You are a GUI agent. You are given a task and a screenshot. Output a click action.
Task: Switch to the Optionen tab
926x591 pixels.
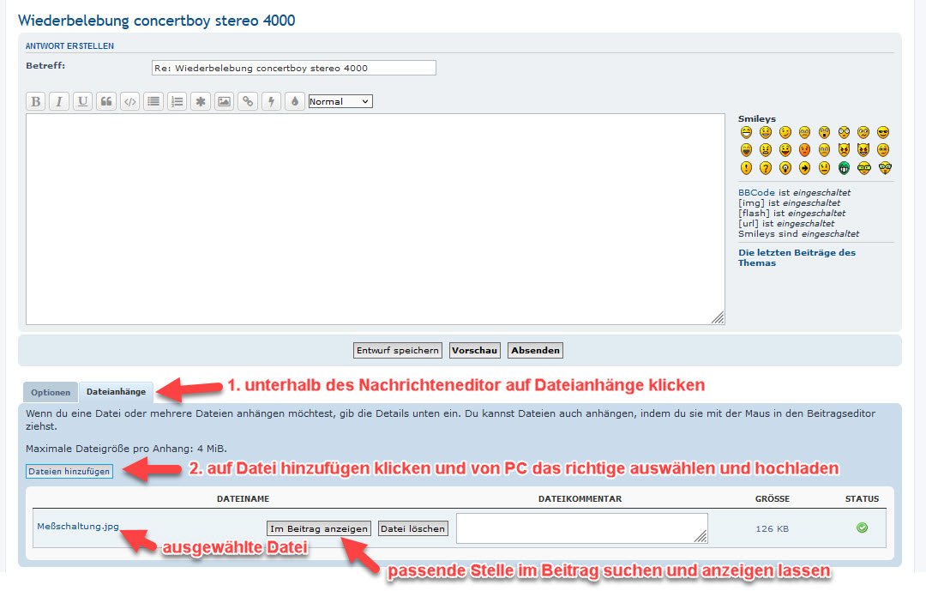[x=51, y=393]
